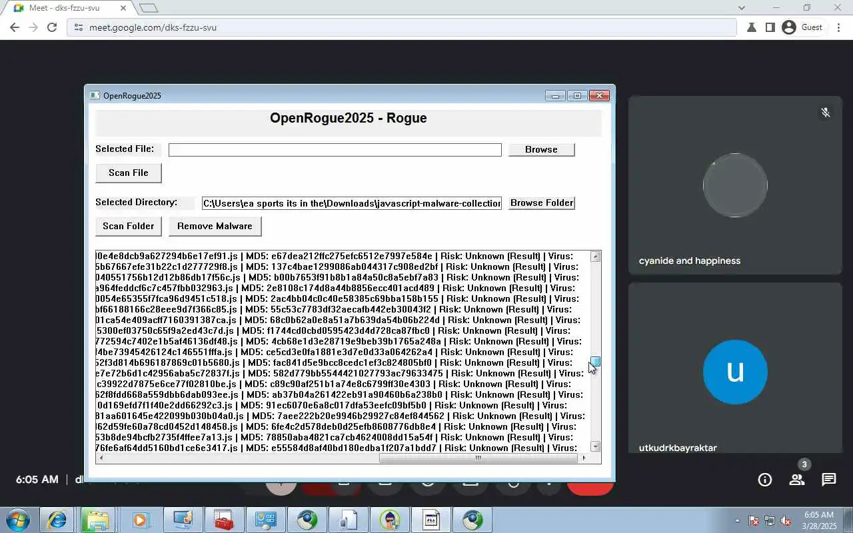Image resolution: width=853 pixels, height=533 pixels.
Task: Open a new browser tab
Action: pyautogui.click(x=148, y=8)
